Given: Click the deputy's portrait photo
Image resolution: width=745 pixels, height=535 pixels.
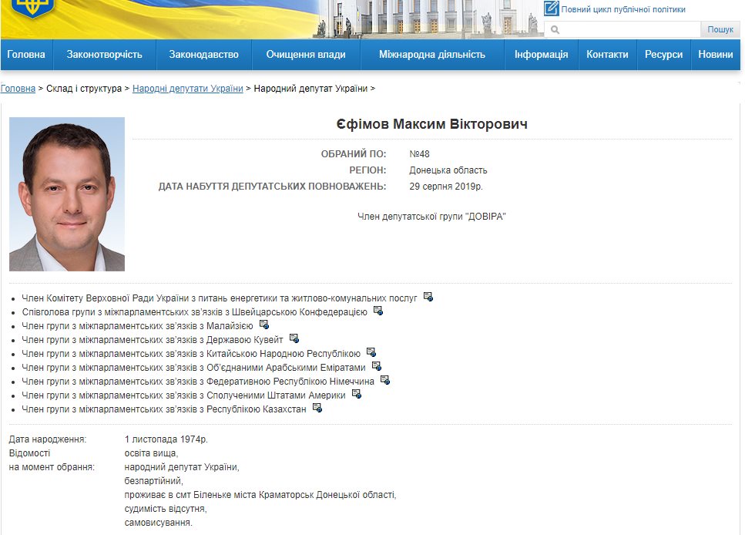Looking at the screenshot, I should tap(67, 194).
